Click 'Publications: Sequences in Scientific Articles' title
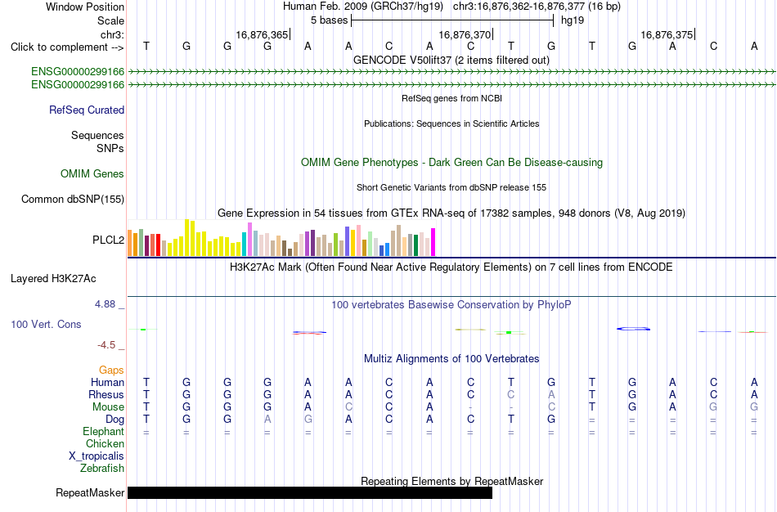 point(451,124)
